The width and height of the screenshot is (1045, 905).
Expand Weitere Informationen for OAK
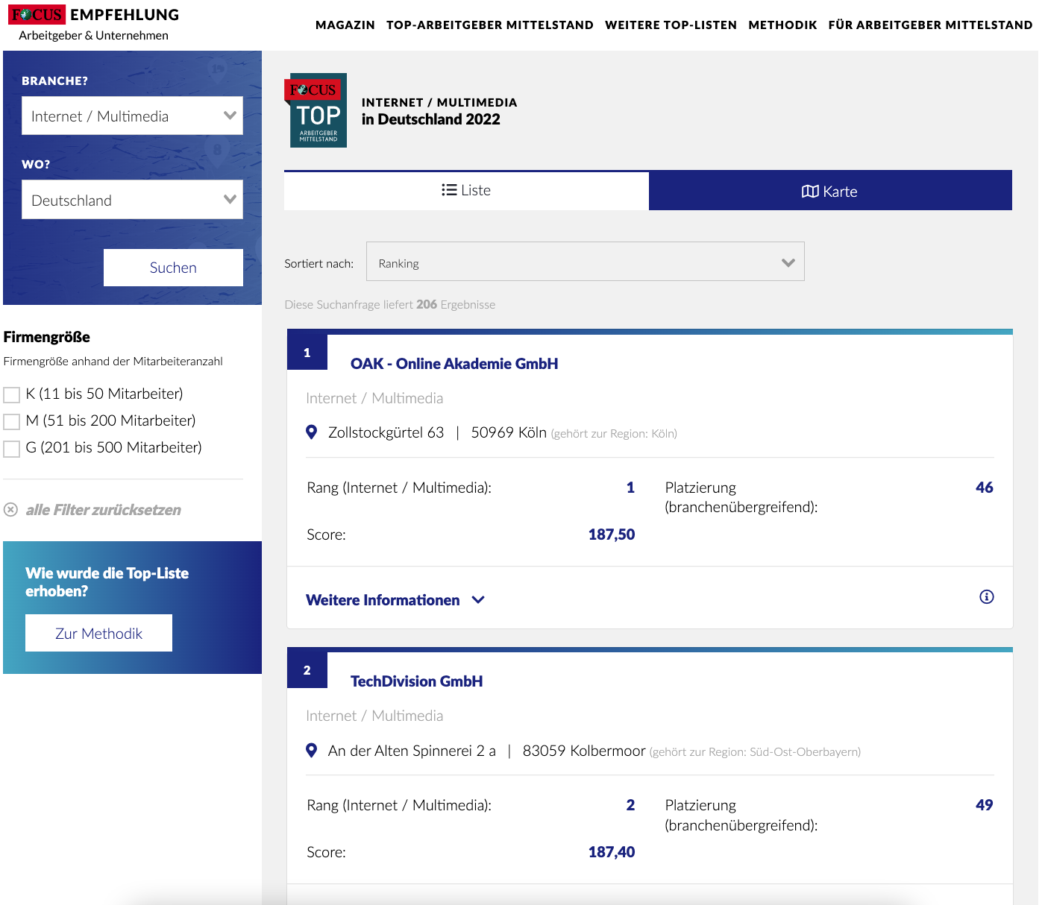point(395,600)
